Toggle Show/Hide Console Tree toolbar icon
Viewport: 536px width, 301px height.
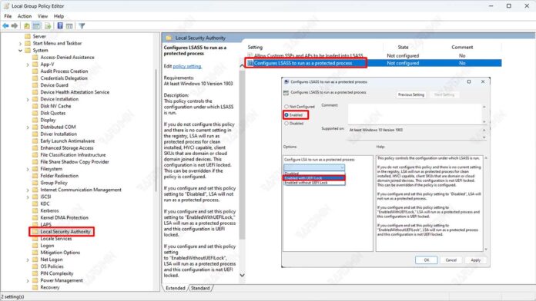click(36, 25)
